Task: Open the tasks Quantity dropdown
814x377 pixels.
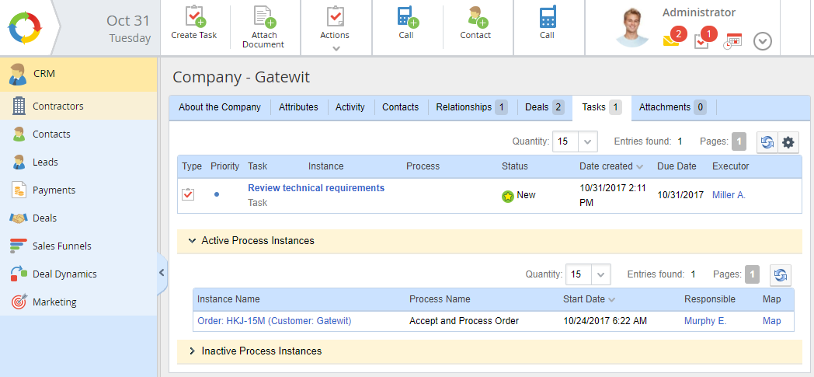Action: tap(588, 142)
